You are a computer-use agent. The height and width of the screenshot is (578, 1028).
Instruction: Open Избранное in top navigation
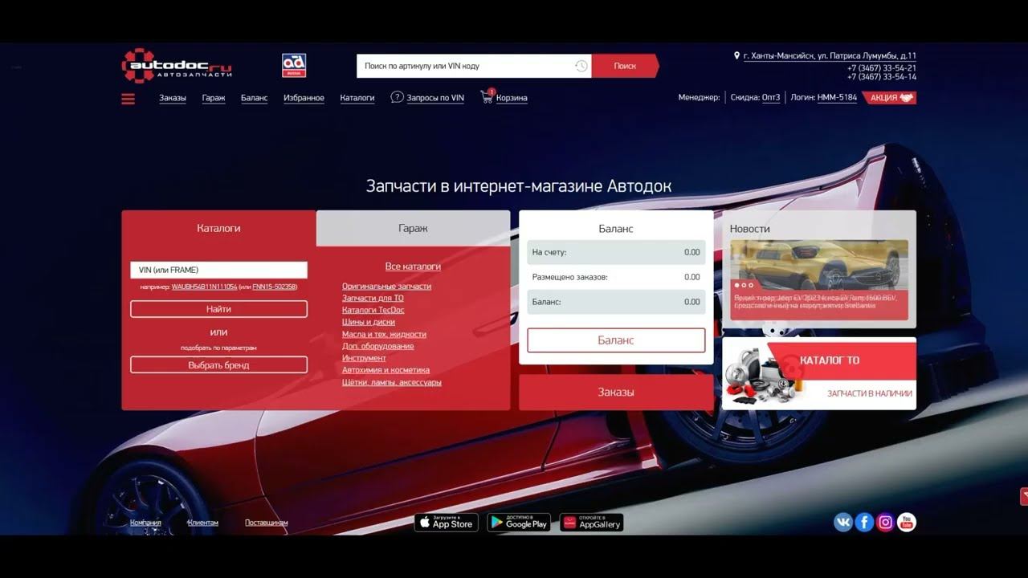pyautogui.click(x=304, y=98)
